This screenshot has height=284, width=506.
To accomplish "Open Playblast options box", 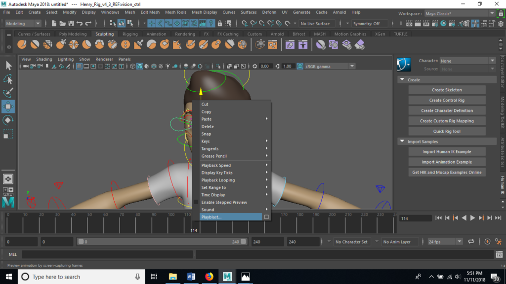I will (x=266, y=217).
